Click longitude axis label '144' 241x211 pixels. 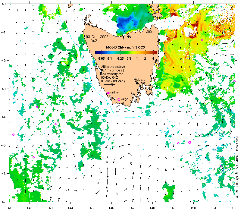pos(70,208)
